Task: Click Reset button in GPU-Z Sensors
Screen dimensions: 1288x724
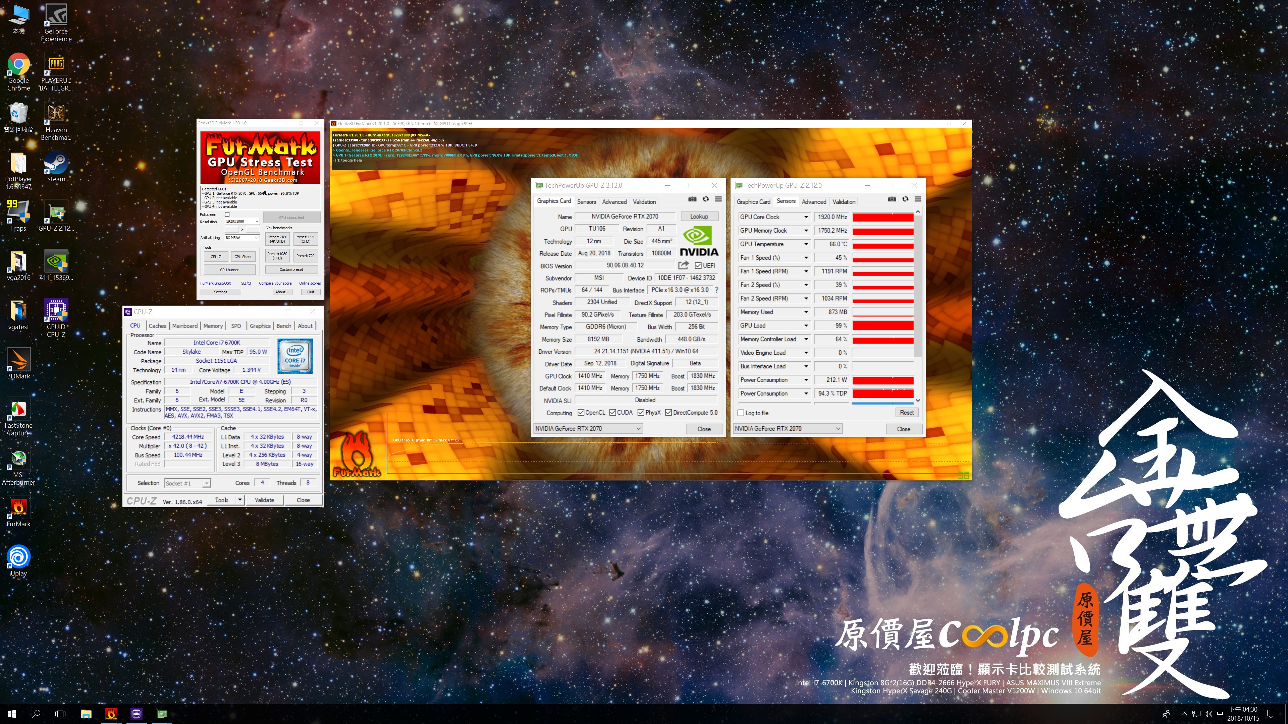Action: pos(907,413)
